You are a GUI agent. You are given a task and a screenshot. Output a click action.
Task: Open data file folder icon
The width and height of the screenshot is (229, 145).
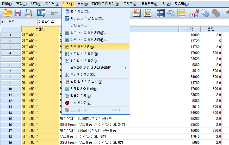(8, 13)
